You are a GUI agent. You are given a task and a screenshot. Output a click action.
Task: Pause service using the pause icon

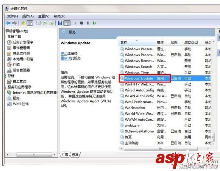click(x=88, y=23)
